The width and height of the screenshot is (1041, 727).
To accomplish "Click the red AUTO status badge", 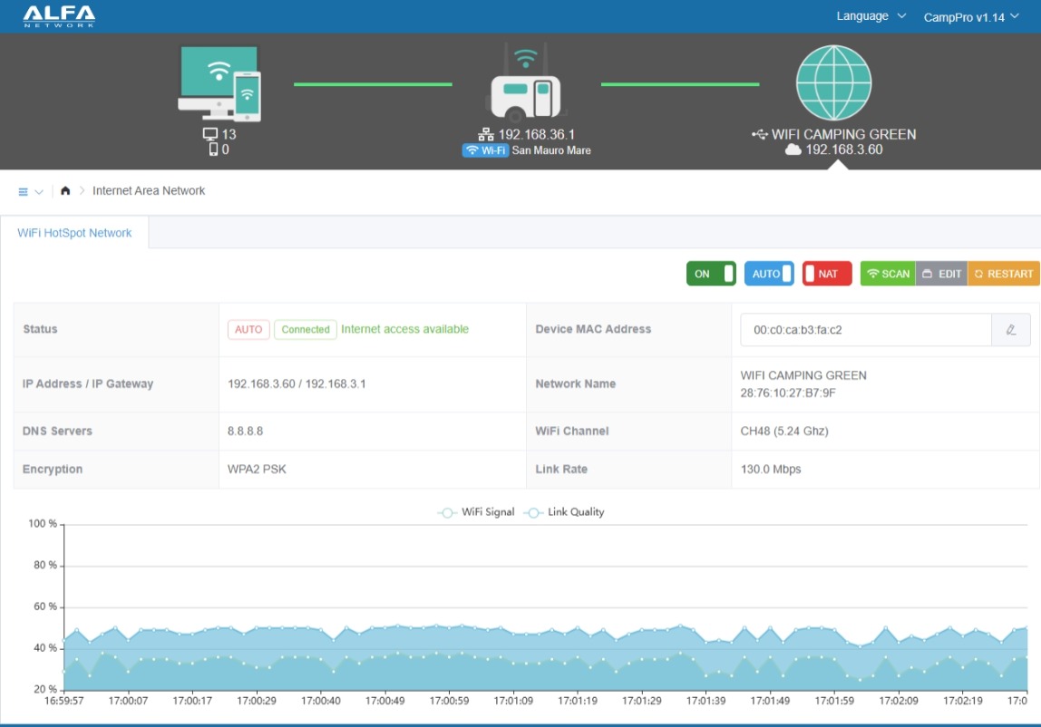I will coord(248,329).
